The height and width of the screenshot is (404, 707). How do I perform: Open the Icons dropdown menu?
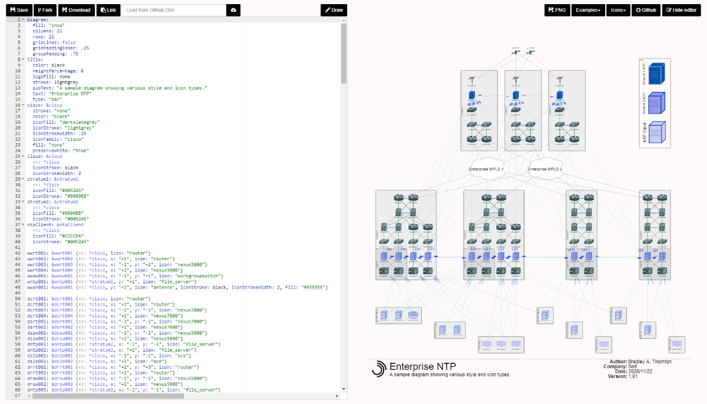point(619,10)
